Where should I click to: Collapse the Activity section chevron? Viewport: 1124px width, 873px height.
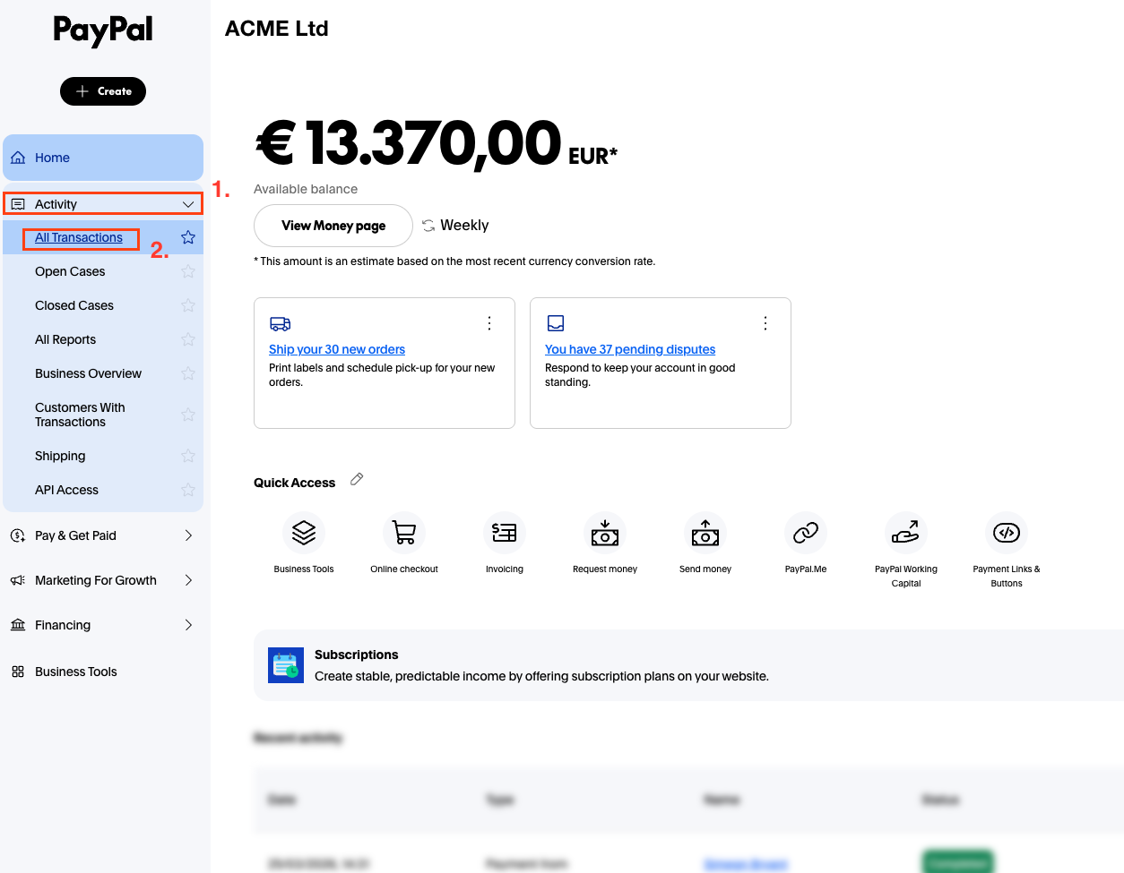click(189, 203)
